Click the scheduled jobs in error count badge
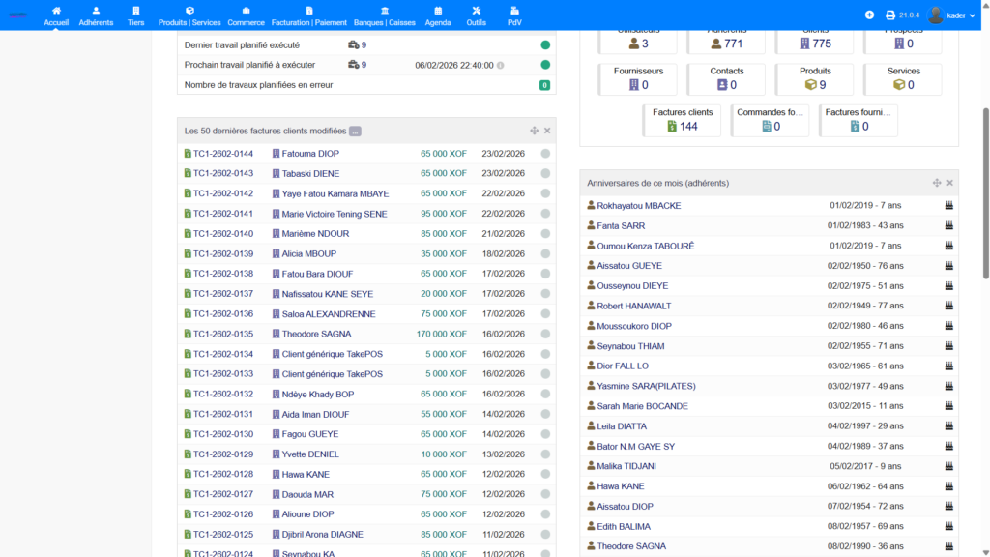The image size is (990, 557). (544, 85)
